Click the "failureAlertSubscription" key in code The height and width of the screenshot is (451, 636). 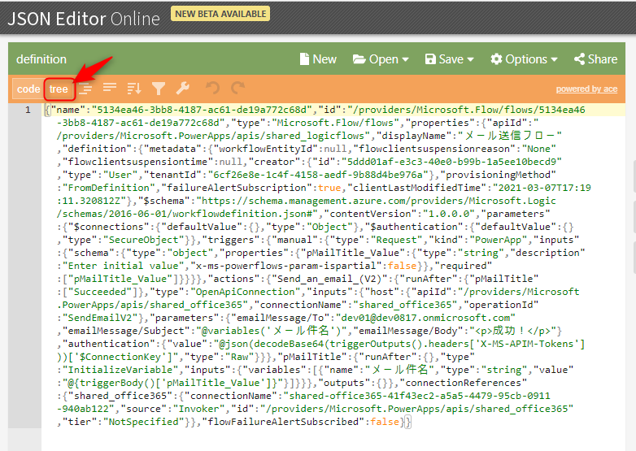coord(237,188)
